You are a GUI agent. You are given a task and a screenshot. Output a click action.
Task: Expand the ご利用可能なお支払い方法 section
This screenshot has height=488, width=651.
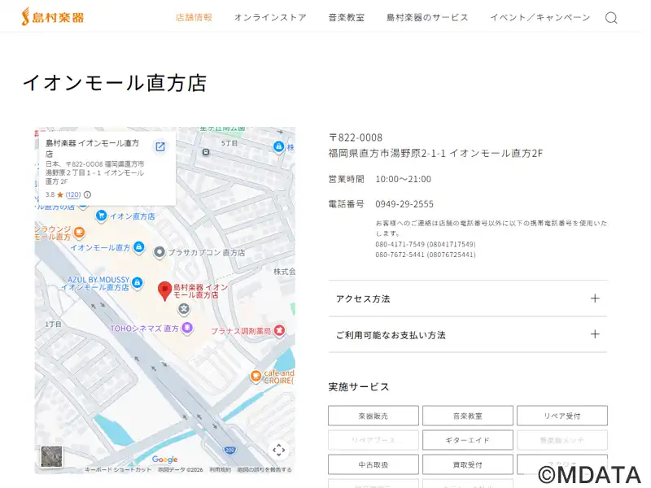(x=467, y=335)
